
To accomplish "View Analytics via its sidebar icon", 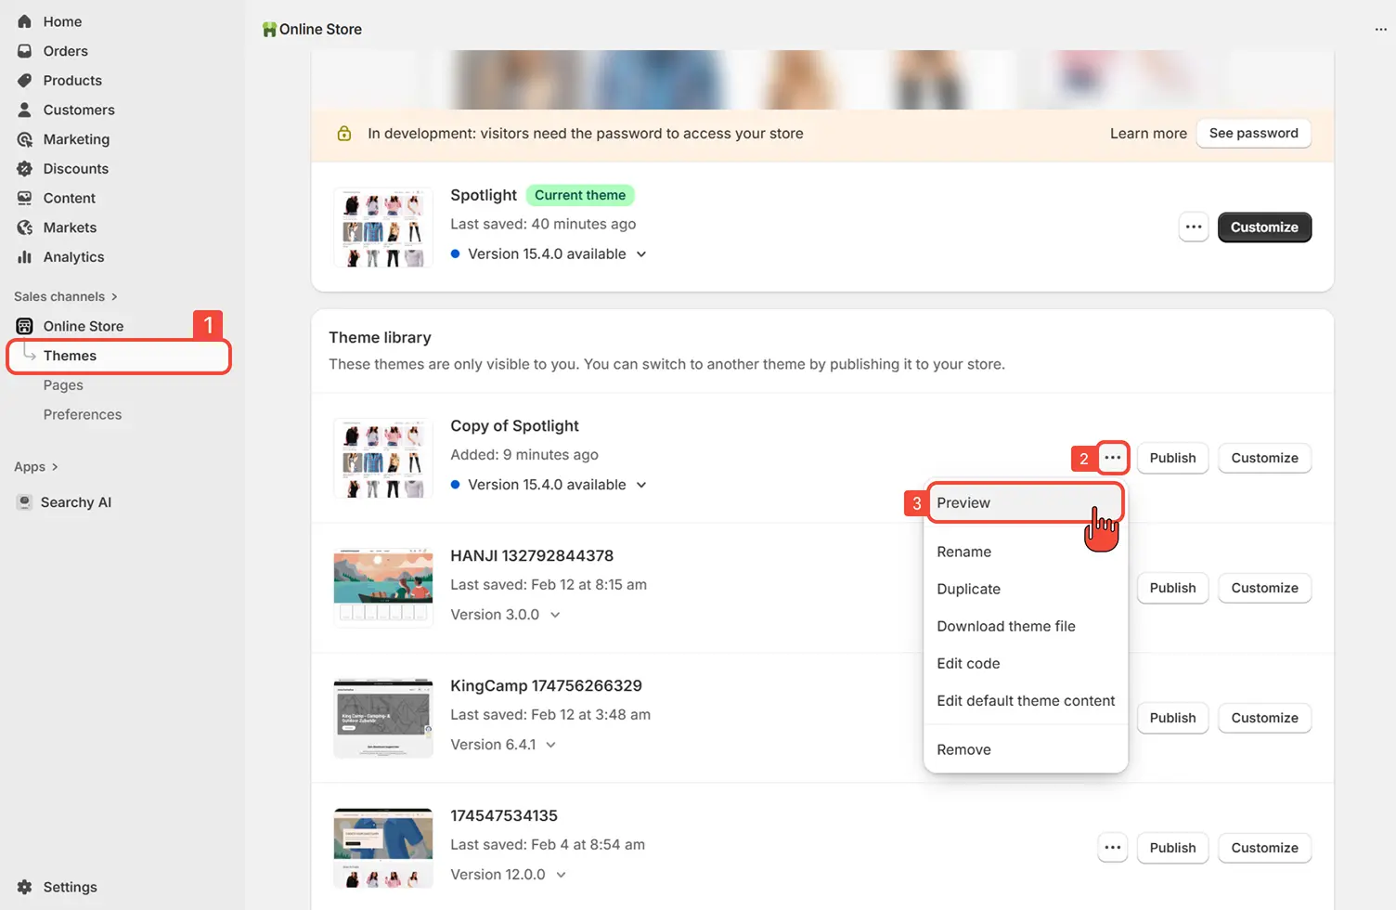I will [25, 257].
